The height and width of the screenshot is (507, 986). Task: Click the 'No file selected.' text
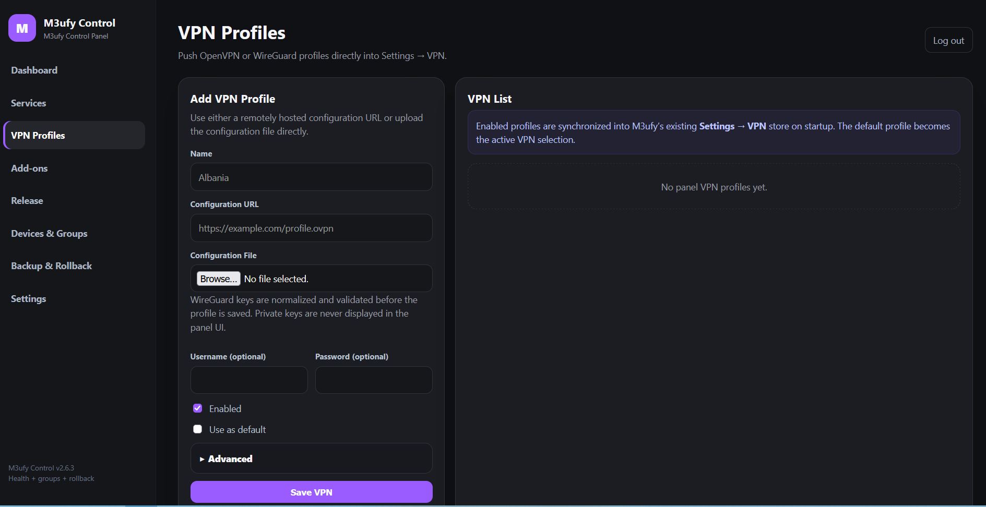pos(276,279)
